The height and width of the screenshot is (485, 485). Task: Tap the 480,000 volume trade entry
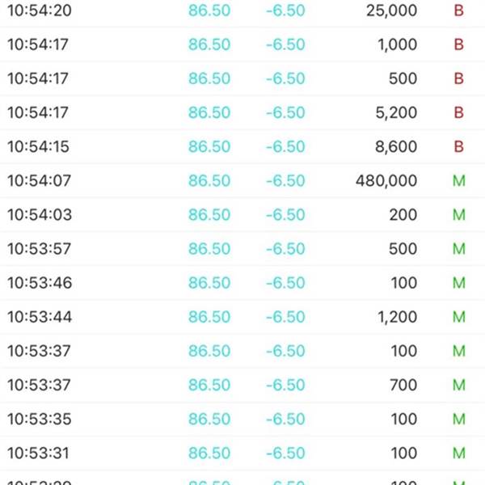click(x=242, y=181)
